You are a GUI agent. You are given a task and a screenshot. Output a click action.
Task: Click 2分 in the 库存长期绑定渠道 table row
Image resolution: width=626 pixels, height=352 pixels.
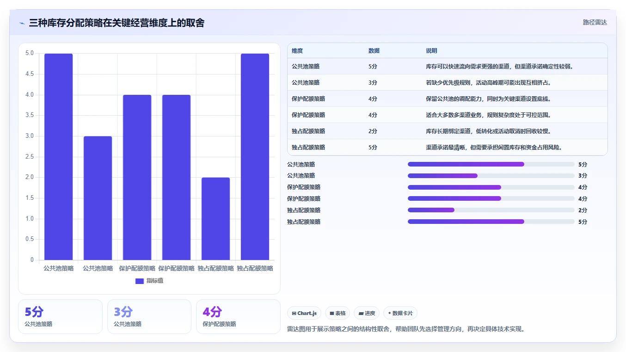[373, 131]
